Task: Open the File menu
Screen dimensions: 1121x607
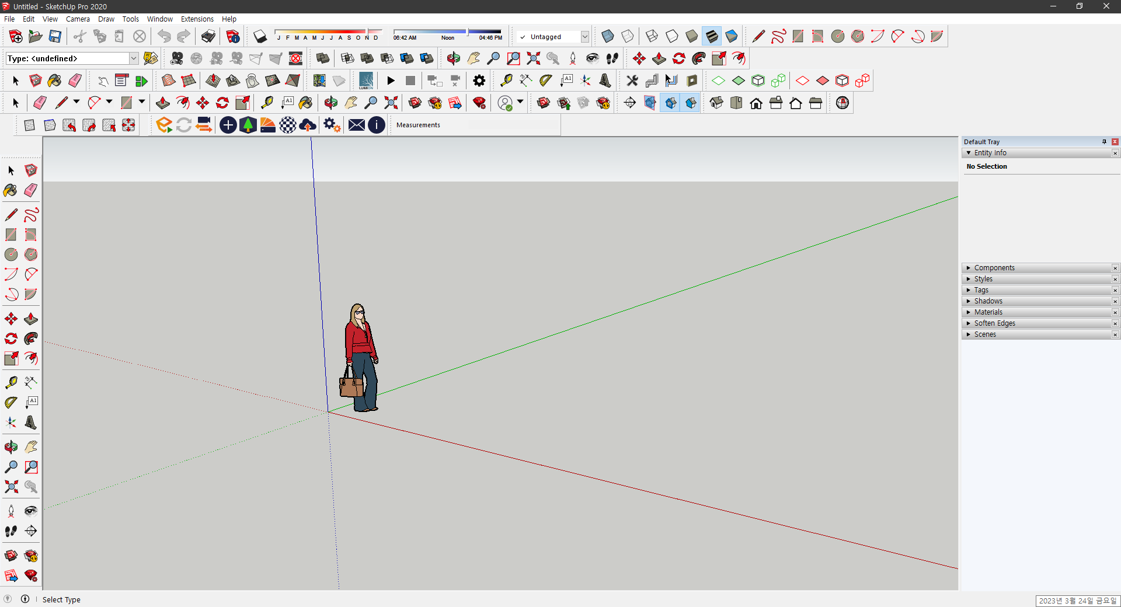Action: [9, 19]
